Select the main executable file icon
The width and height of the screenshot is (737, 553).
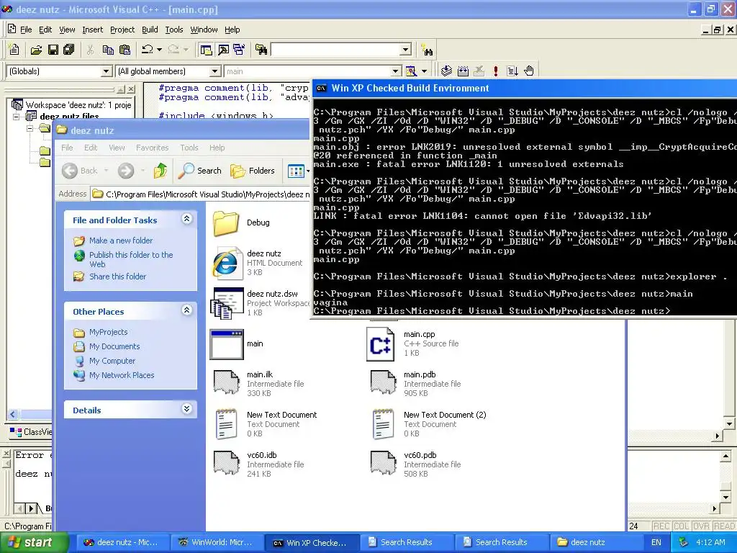tap(227, 344)
